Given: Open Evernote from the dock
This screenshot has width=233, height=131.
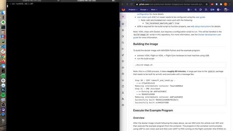Looking at the screenshot, I should click(x=3, y=23).
